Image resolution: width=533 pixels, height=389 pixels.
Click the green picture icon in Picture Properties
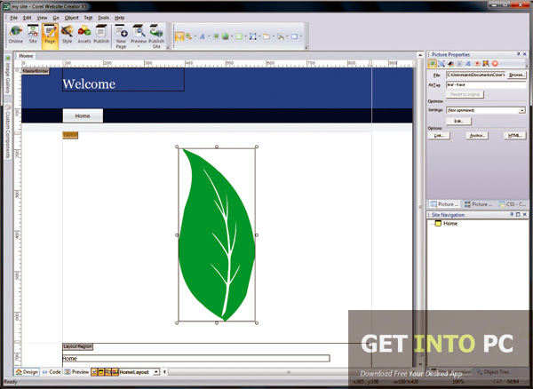click(x=432, y=63)
